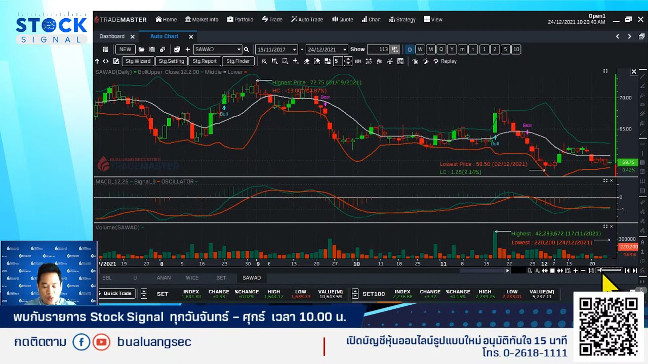Screen dimensions: 648x364
Task: Select quarterly Q timeframe
Action: click(441, 50)
